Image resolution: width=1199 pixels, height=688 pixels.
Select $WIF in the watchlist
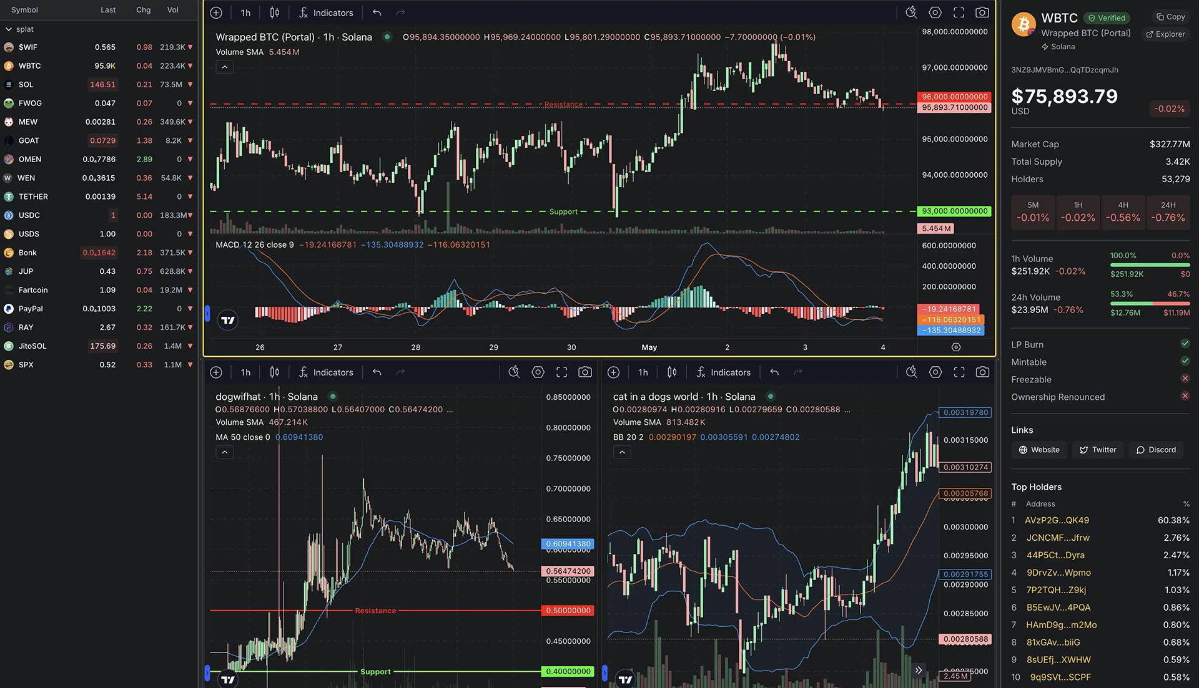tap(99, 47)
